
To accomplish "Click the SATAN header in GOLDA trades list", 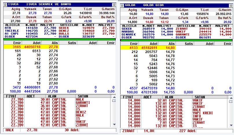I will (210, 97).
